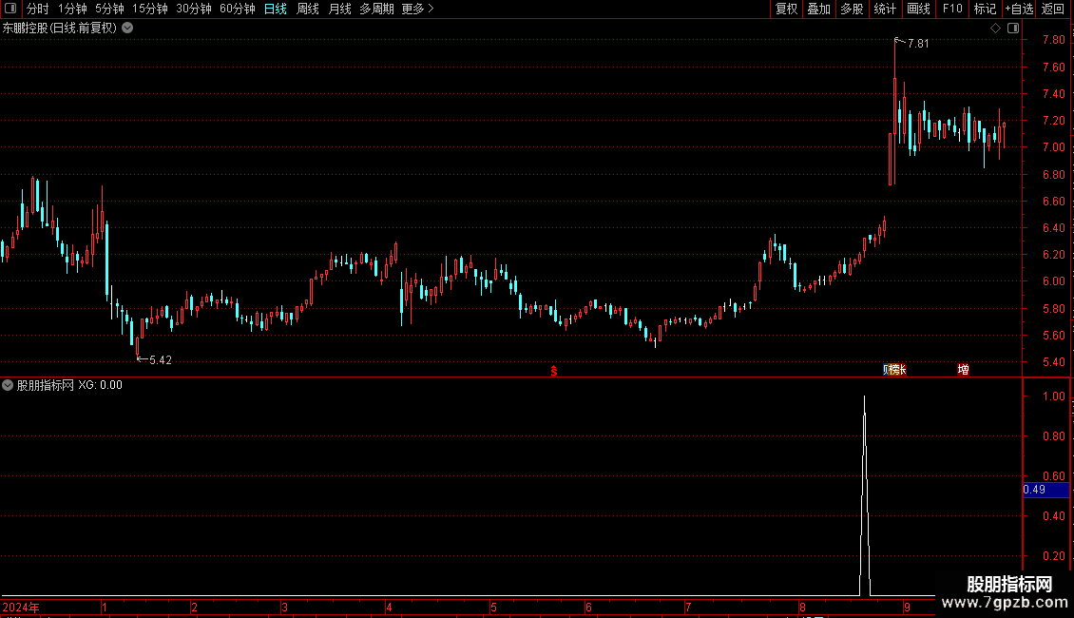
Task: Select the 1分钟 period
Action: (72, 9)
